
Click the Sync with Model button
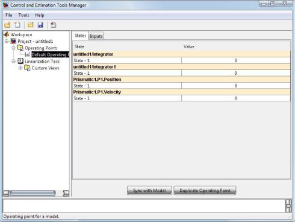tap(149, 190)
